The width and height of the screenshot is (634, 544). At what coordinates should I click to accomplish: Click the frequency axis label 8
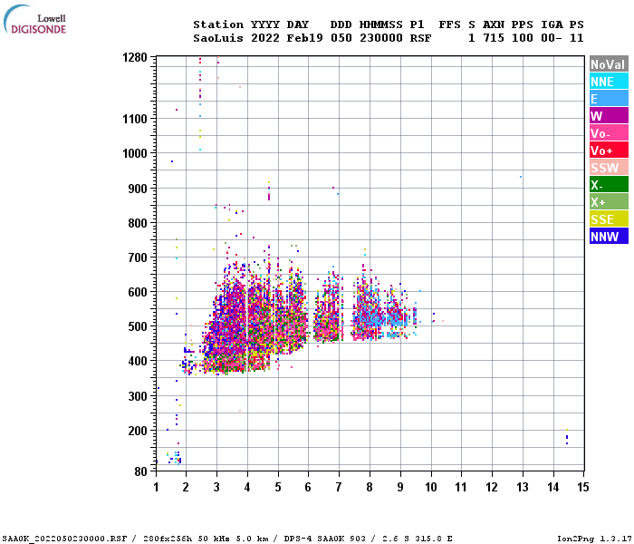(x=370, y=487)
